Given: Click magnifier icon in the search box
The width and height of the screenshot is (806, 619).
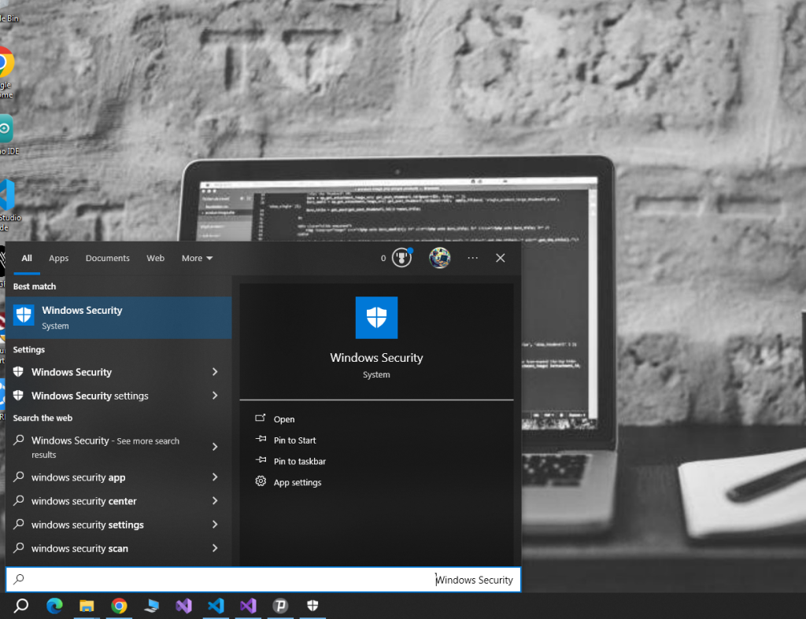Looking at the screenshot, I should [19, 580].
